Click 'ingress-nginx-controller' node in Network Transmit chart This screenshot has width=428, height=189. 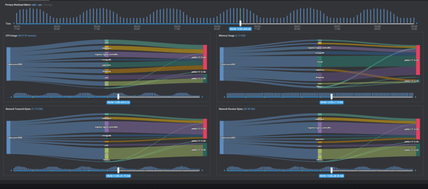107,127
